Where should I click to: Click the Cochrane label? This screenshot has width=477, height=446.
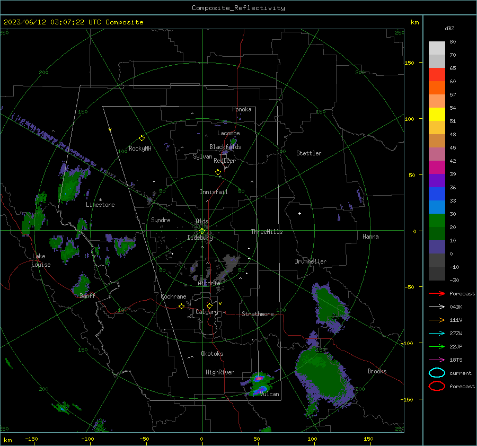pyautogui.click(x=173, y=296)
